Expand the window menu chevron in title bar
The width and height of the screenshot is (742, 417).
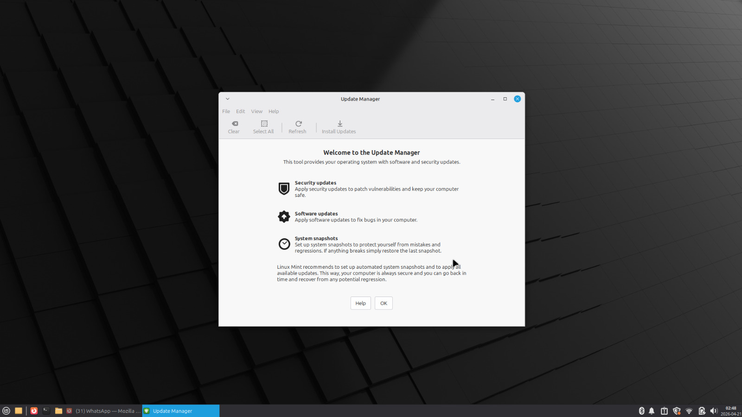tap(228, 99)
